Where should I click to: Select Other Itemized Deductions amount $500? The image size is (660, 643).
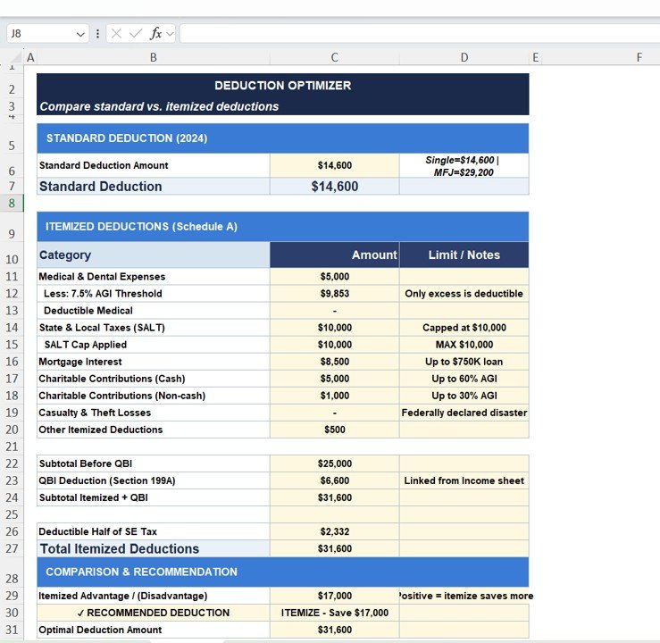pyautogui.click(x=334, y=430)
